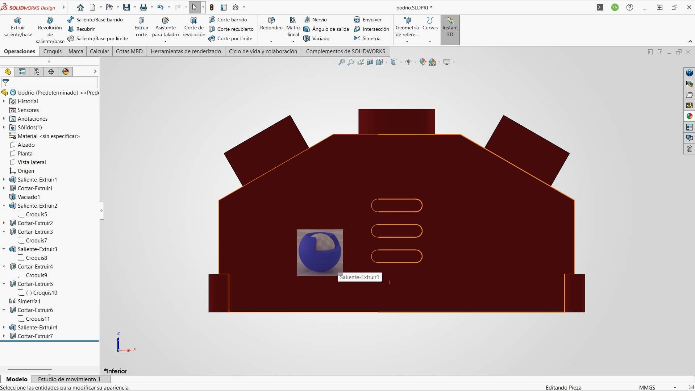Switch to the Calcular tab
Image resolution: width=695 pixels, height=391 pixels.
click(x=99, y=51)
